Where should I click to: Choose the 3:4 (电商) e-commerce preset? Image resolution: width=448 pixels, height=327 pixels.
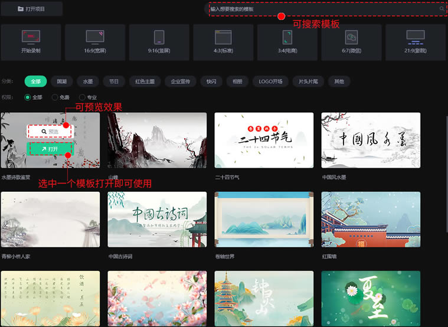(287, 42)
